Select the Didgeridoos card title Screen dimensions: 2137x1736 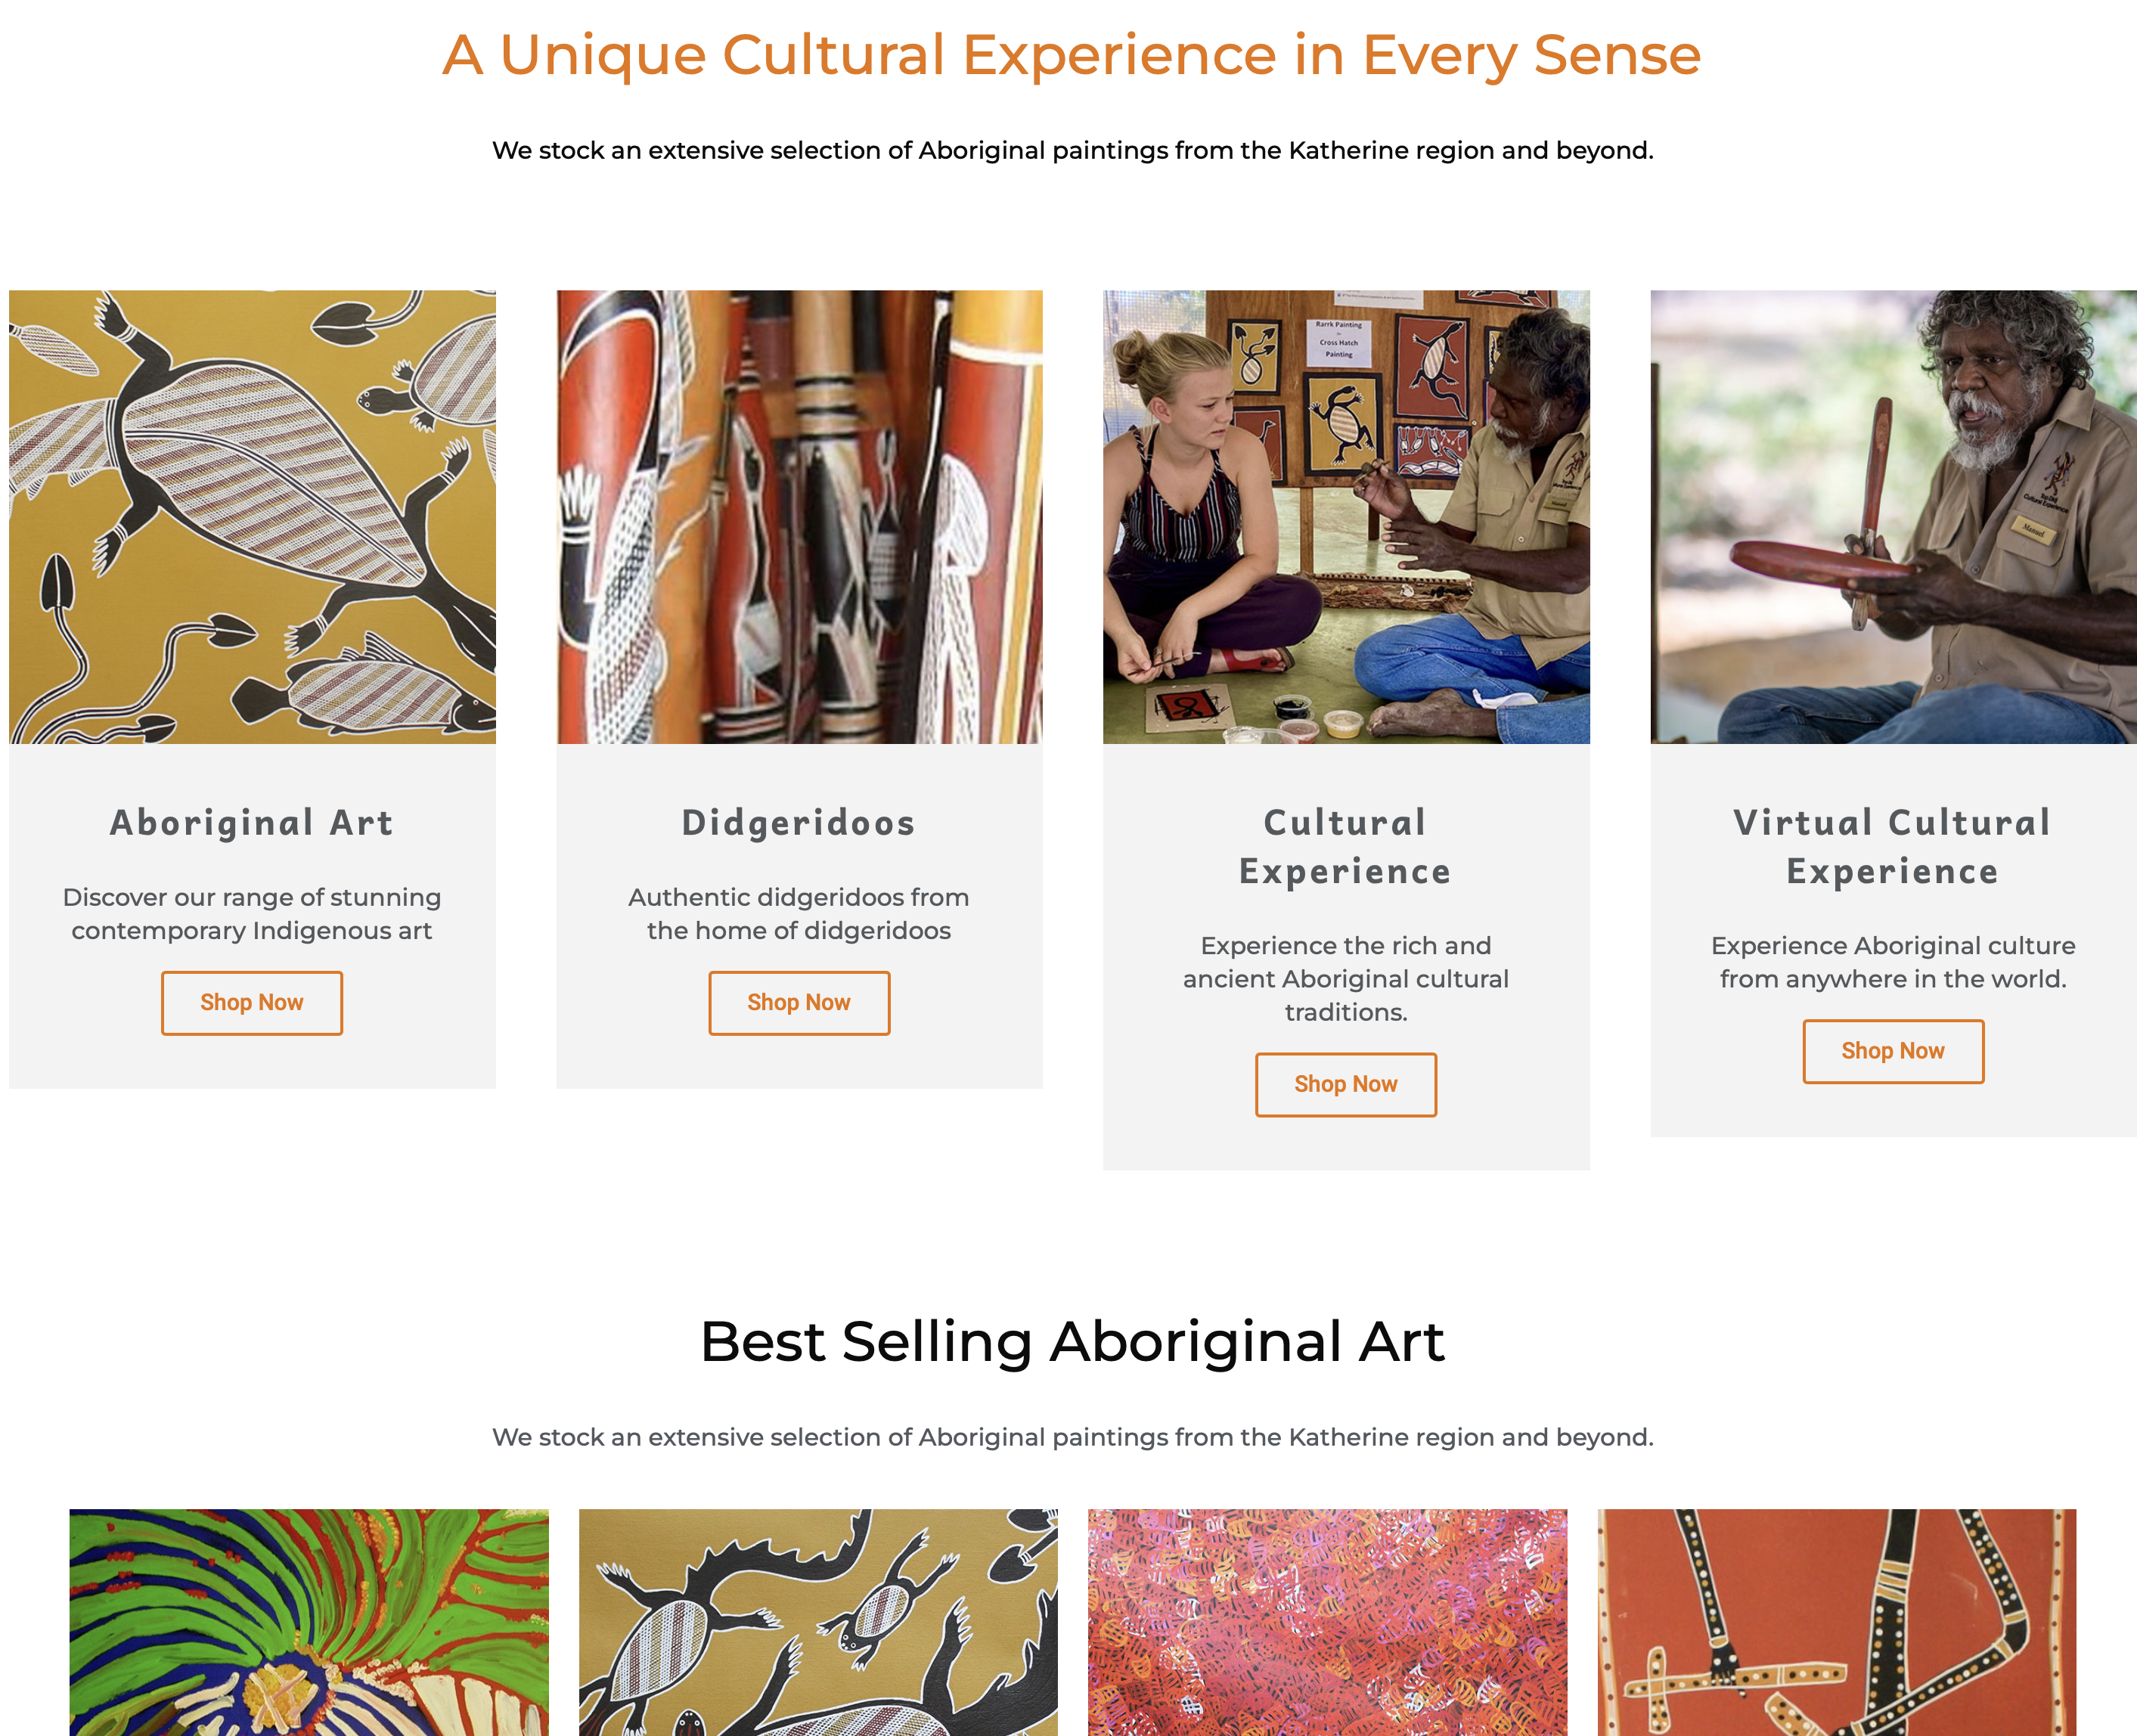[x=798, y=823]
